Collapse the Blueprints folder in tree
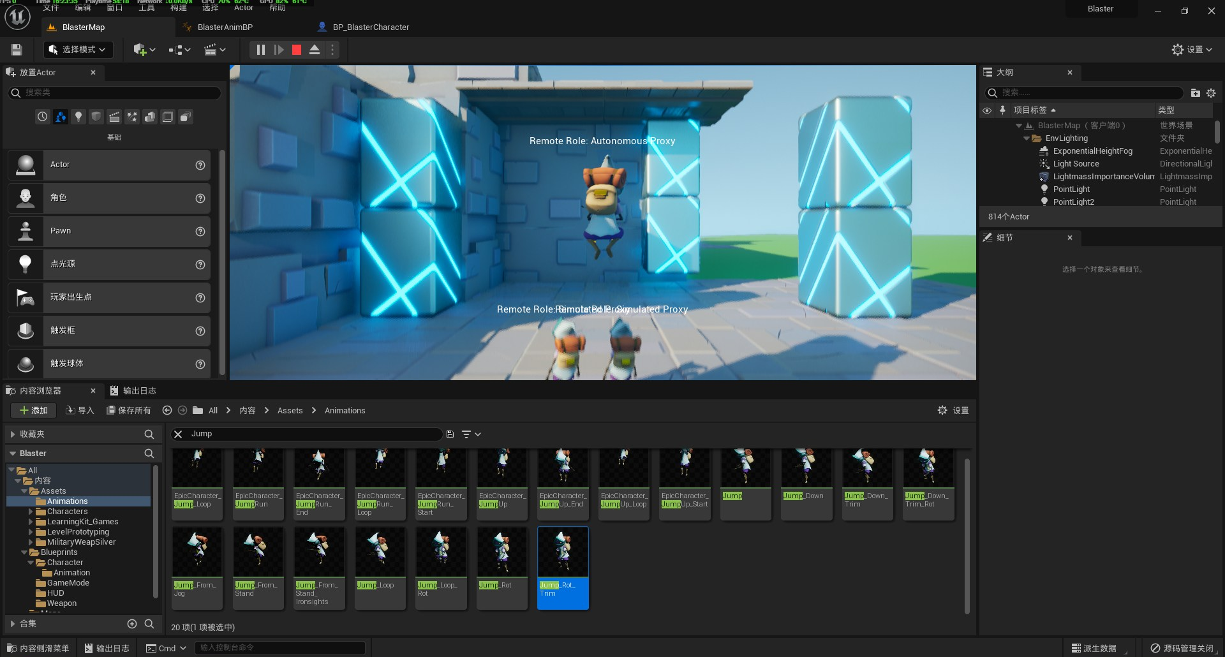 24,552
